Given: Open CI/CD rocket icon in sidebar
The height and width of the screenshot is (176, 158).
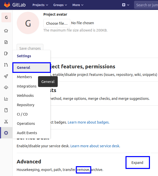Looking at the screenshot, I should [x=6, y=76].
